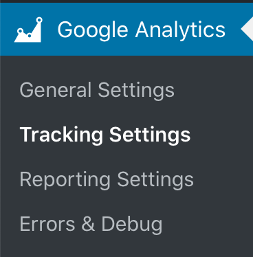Select the line graph icon in the blue header
253x257 pixels.
point(28,30)
